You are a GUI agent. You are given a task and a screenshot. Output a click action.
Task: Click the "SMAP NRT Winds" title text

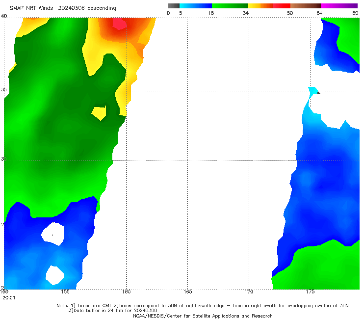(x=31, y=8)
